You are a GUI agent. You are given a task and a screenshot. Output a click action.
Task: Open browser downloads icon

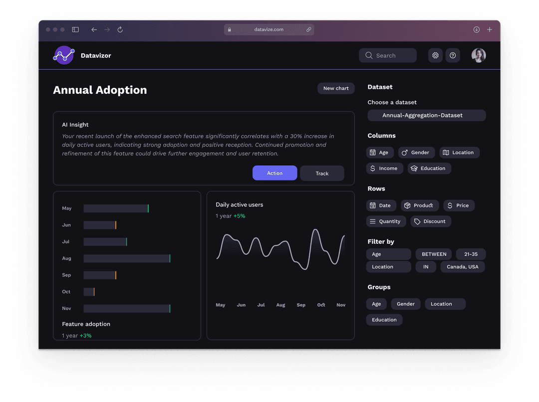pos(477,30)
